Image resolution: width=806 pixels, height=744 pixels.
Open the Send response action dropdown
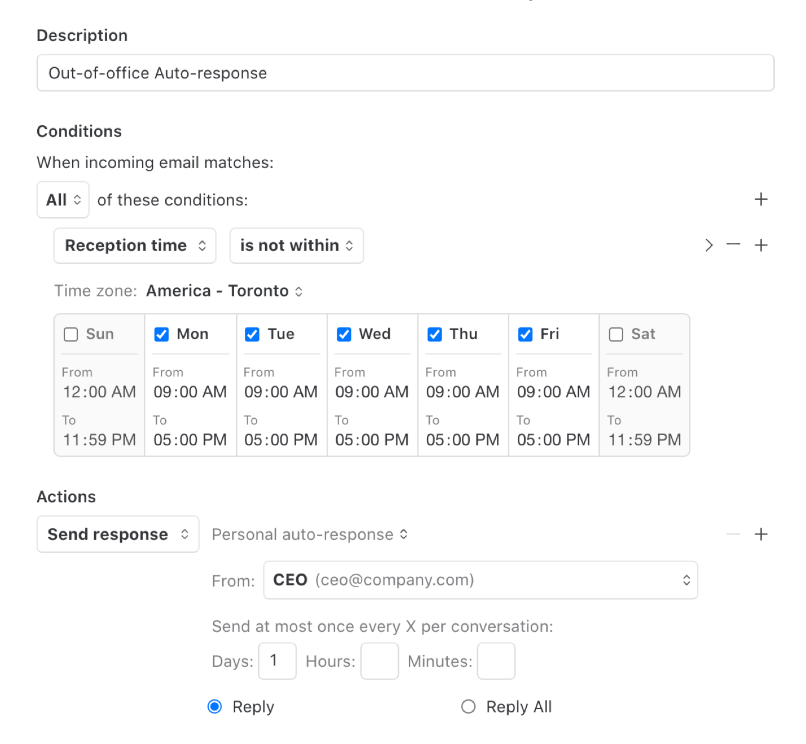tap(118, 534)
